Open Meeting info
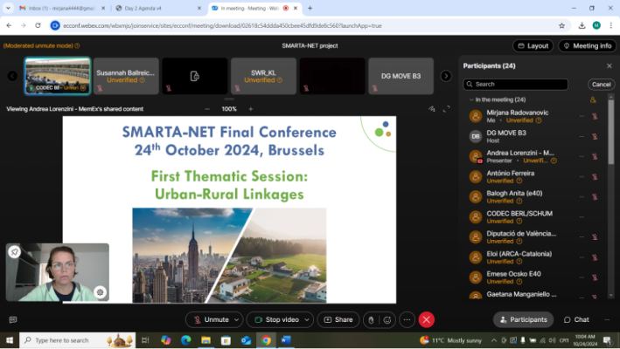 click(x=588, y=45)
